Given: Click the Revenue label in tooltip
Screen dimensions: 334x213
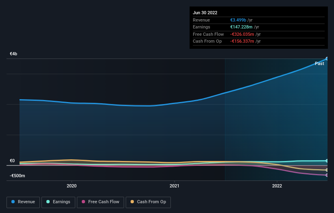Looking at the screenshot, I should 201,20.
